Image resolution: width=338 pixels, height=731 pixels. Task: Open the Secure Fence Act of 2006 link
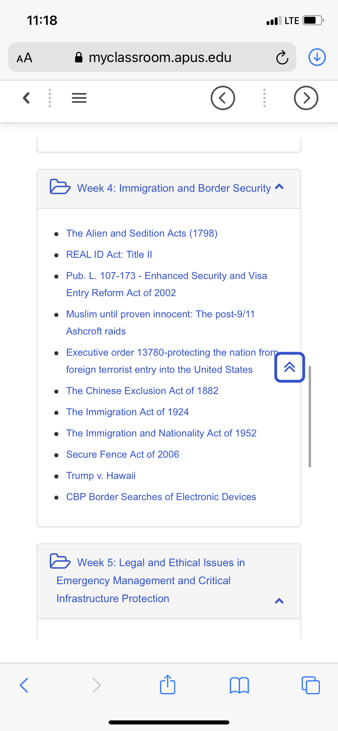[122, 454]
